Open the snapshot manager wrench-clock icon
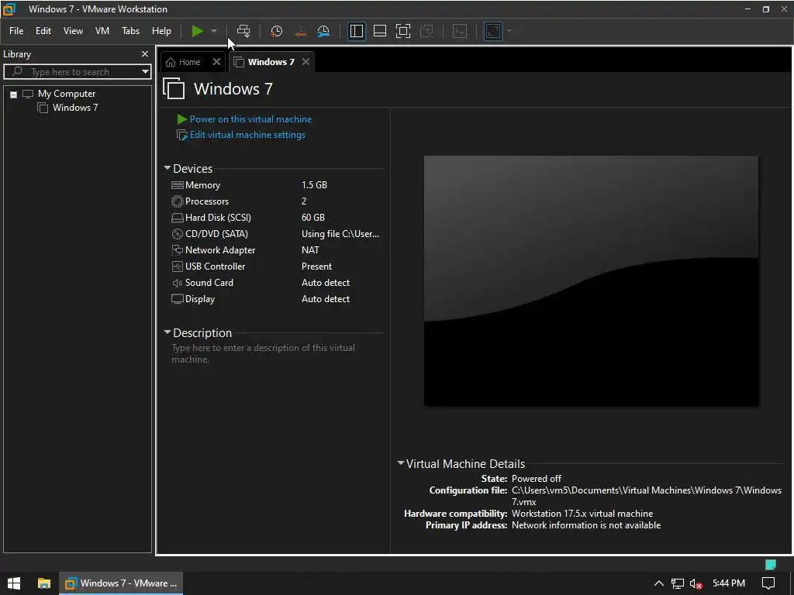This screenshot has height=595, width=794. tap(323, 31)
